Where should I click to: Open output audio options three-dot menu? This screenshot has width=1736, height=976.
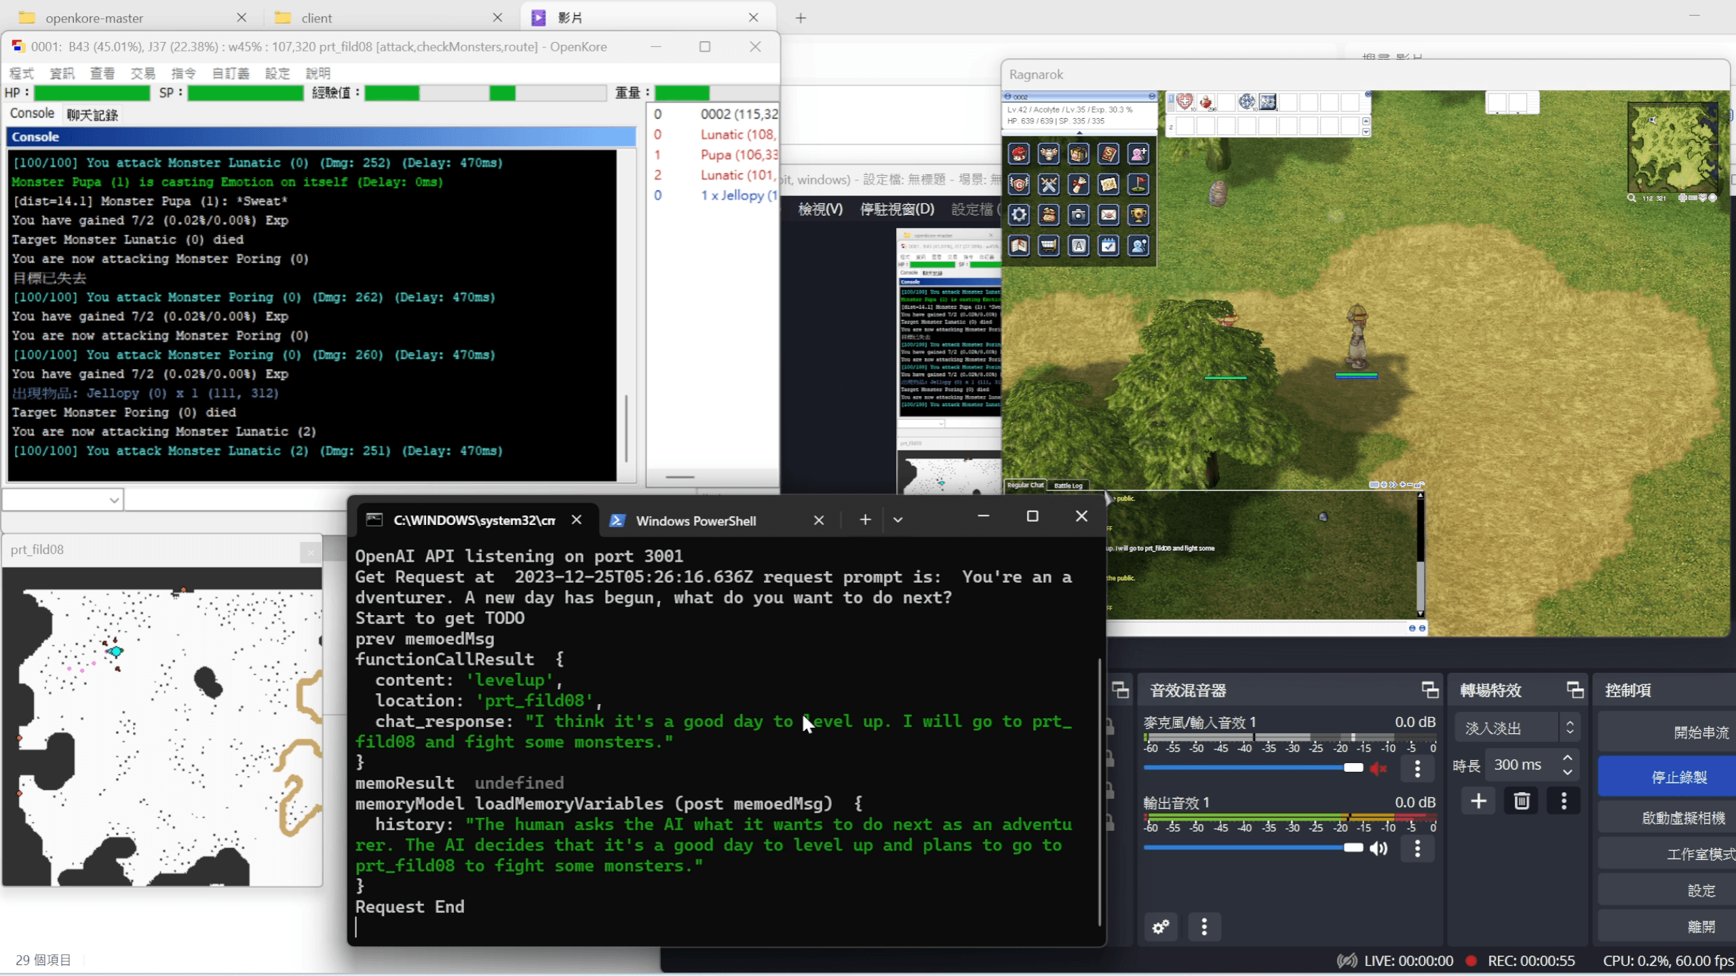[x=1417, y=848]
